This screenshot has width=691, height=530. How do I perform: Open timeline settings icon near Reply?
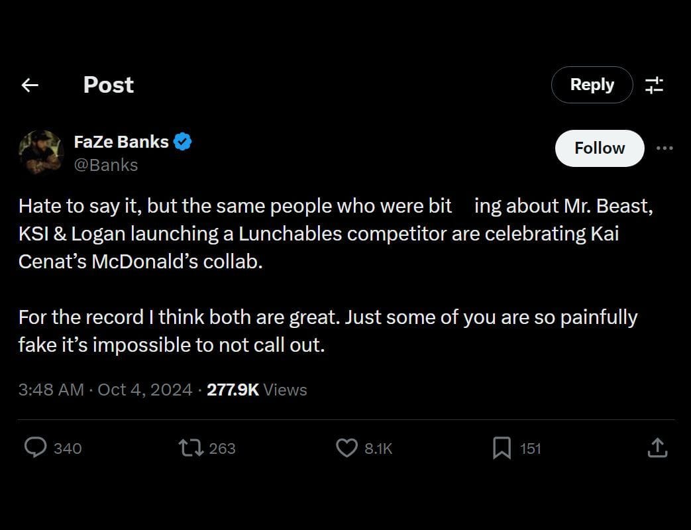pyautogui.click(x=655, y=85)
